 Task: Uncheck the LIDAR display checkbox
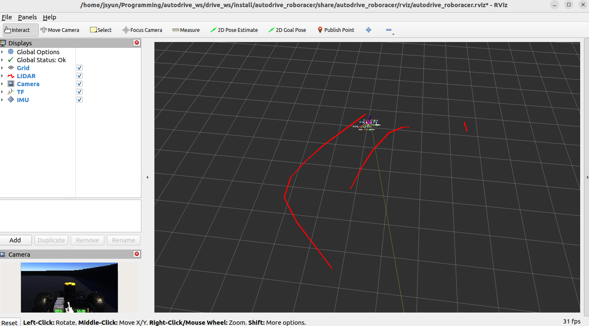80,76
